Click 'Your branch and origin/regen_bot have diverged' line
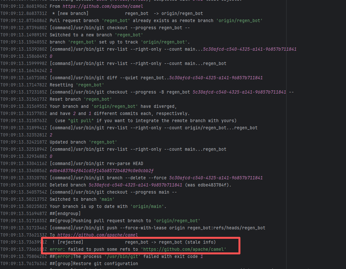 [x=113, y=106]
